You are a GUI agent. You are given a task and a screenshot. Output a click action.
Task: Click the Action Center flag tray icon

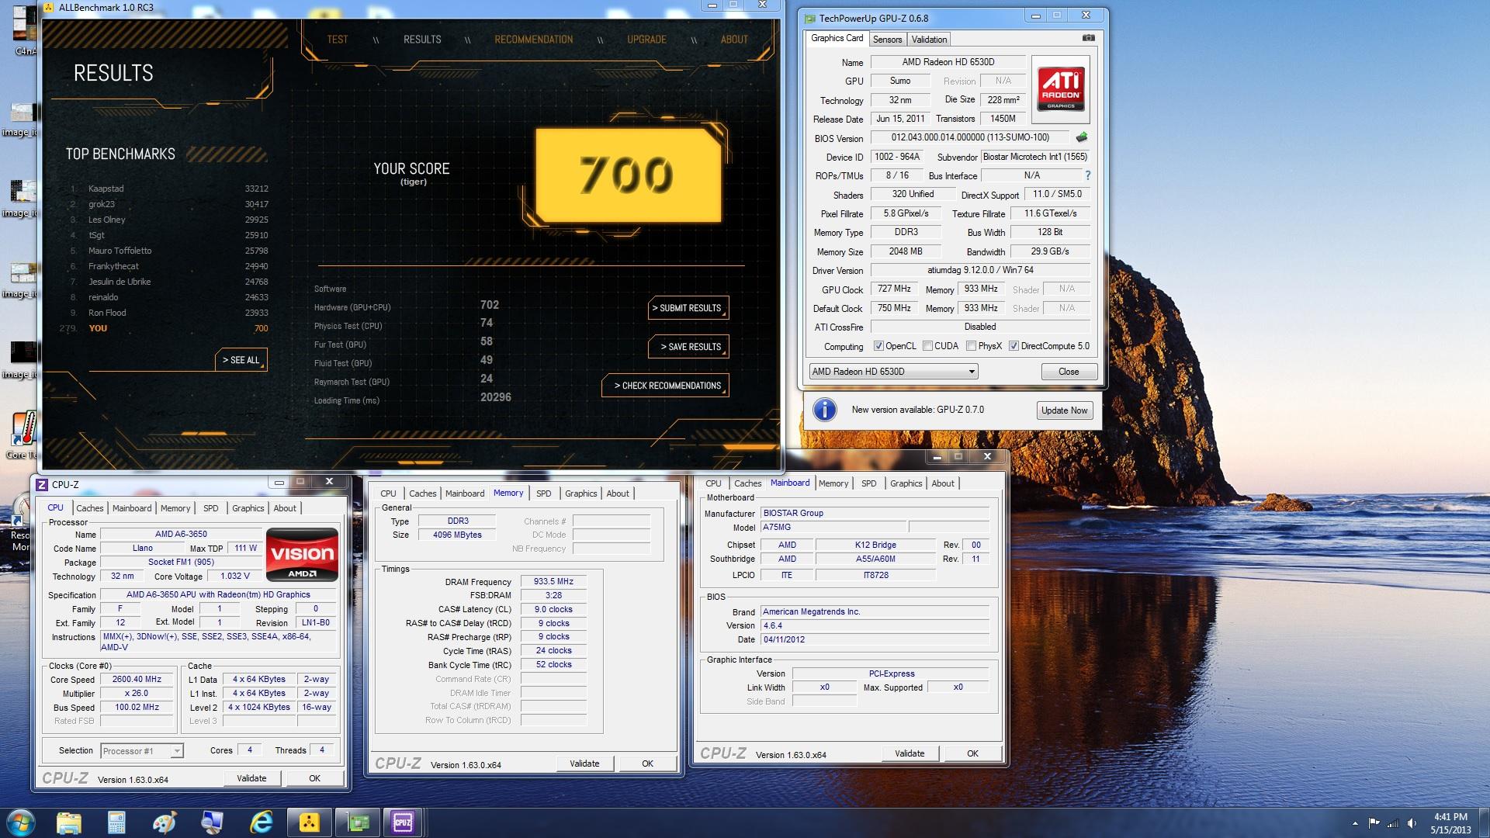point(1374,823)
